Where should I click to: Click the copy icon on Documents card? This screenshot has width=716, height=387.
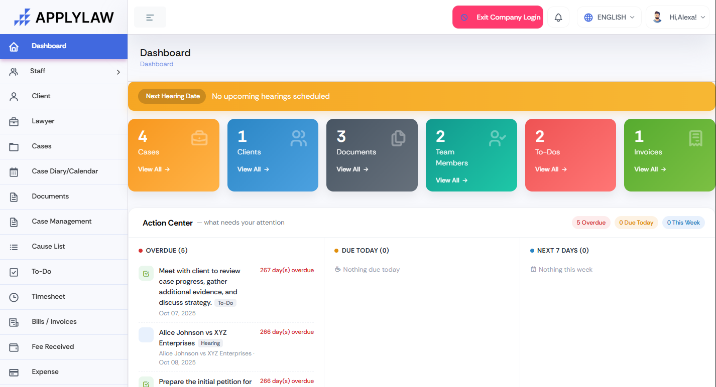click(398, 138)
